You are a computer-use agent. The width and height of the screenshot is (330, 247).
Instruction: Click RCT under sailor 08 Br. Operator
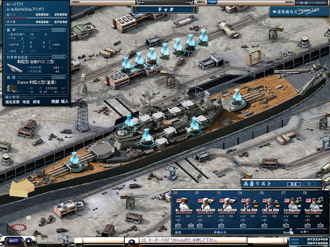pyautogui.click(x=178, y=226)
